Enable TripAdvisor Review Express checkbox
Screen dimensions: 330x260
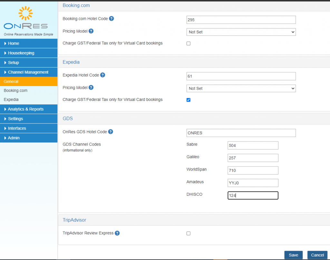click(x=189, y=233)
